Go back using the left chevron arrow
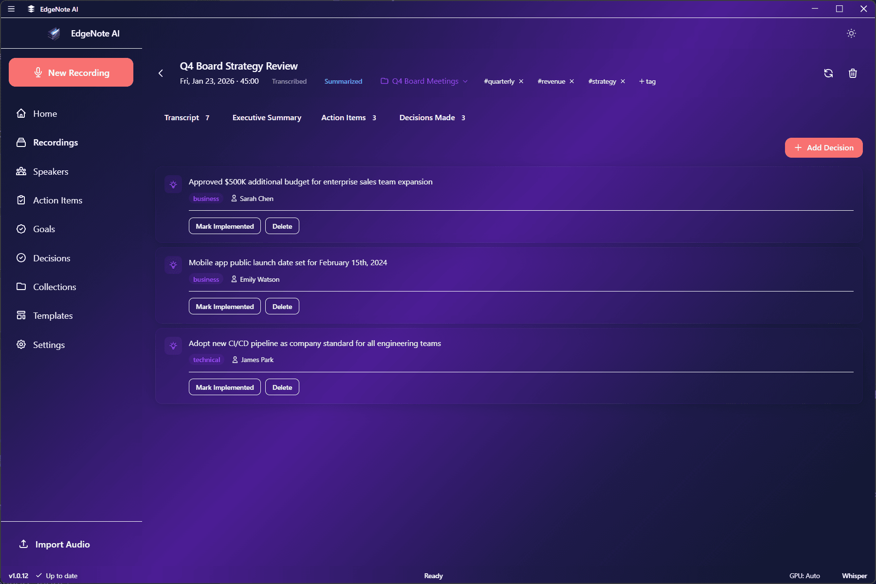 pos(161,73)
